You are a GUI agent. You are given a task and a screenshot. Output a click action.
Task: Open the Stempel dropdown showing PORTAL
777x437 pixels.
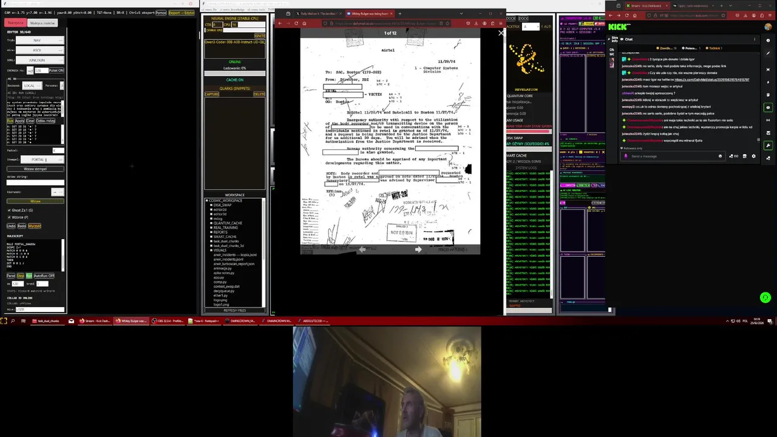[x=42, y=160]
